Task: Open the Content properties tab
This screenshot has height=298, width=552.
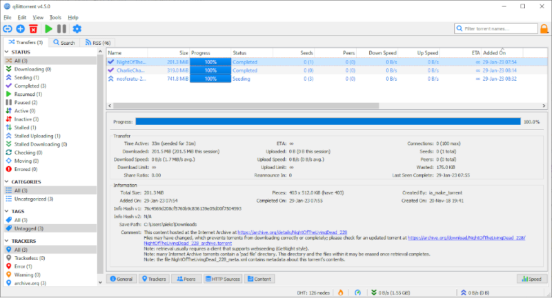Action: 259,279
